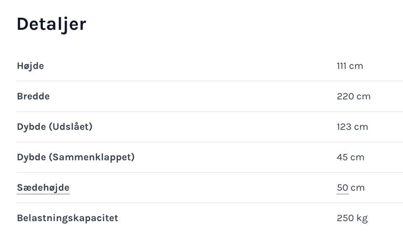This screenshot has height=236, width=403.
Task: Click the 45 cm folded depth value
Action: (350, 157)
